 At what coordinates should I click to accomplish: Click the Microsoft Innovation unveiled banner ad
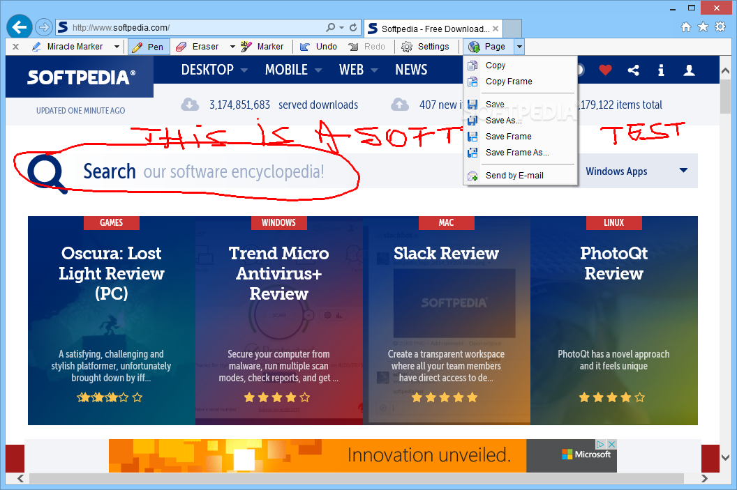[362, 456]
